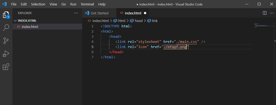Click the EXPLORER panel title
The height and width of the screenshot is (105, 276).
point(25,13)
